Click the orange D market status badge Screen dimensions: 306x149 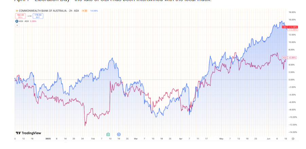tap(85, 11)
